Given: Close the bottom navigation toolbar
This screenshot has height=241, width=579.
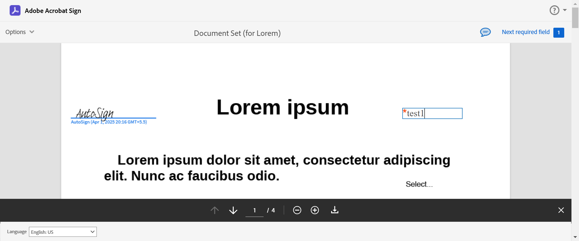Looking at the screenshot, I should (x=561, y=210).
